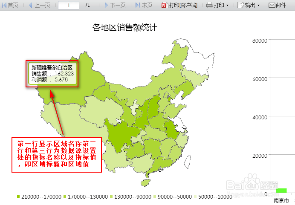
Task: Click legend swatch 90000--50000
Action: point(155,196)
